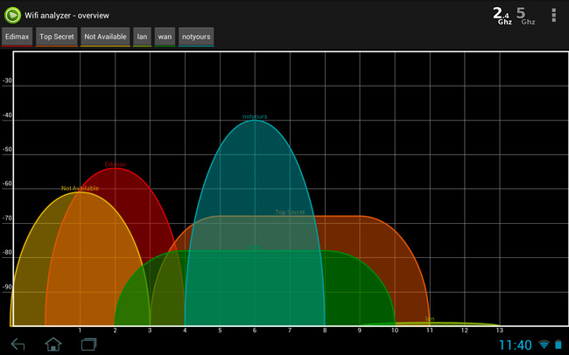This screenshot has height=355, width=569.
Task: Tap the 11:40 clock
Action: (x=516, y=345)
